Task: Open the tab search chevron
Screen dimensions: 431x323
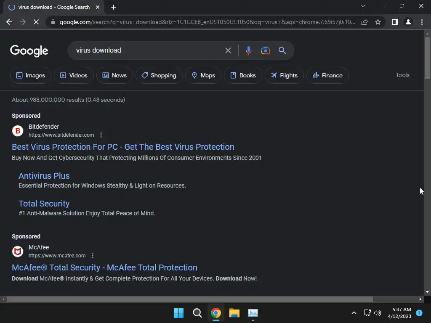Action: tap(363, 6)
